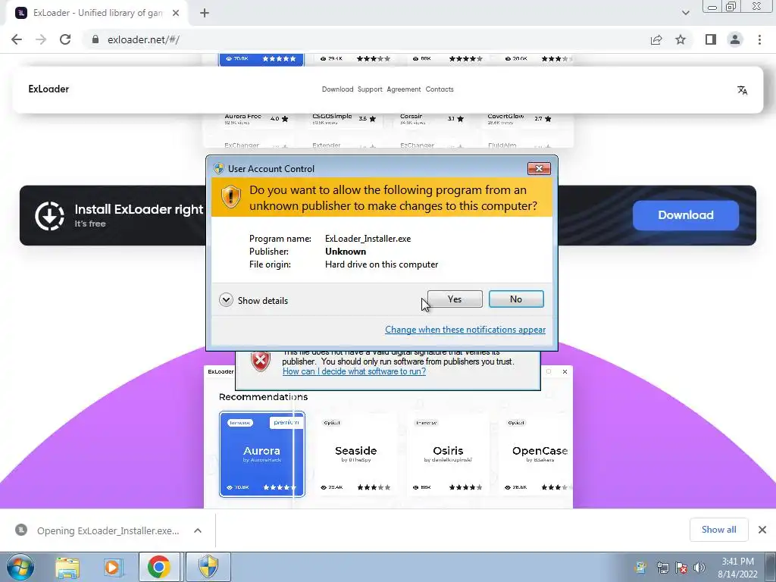
Task: Share this page icon in address bar
Action: point(656,39)
